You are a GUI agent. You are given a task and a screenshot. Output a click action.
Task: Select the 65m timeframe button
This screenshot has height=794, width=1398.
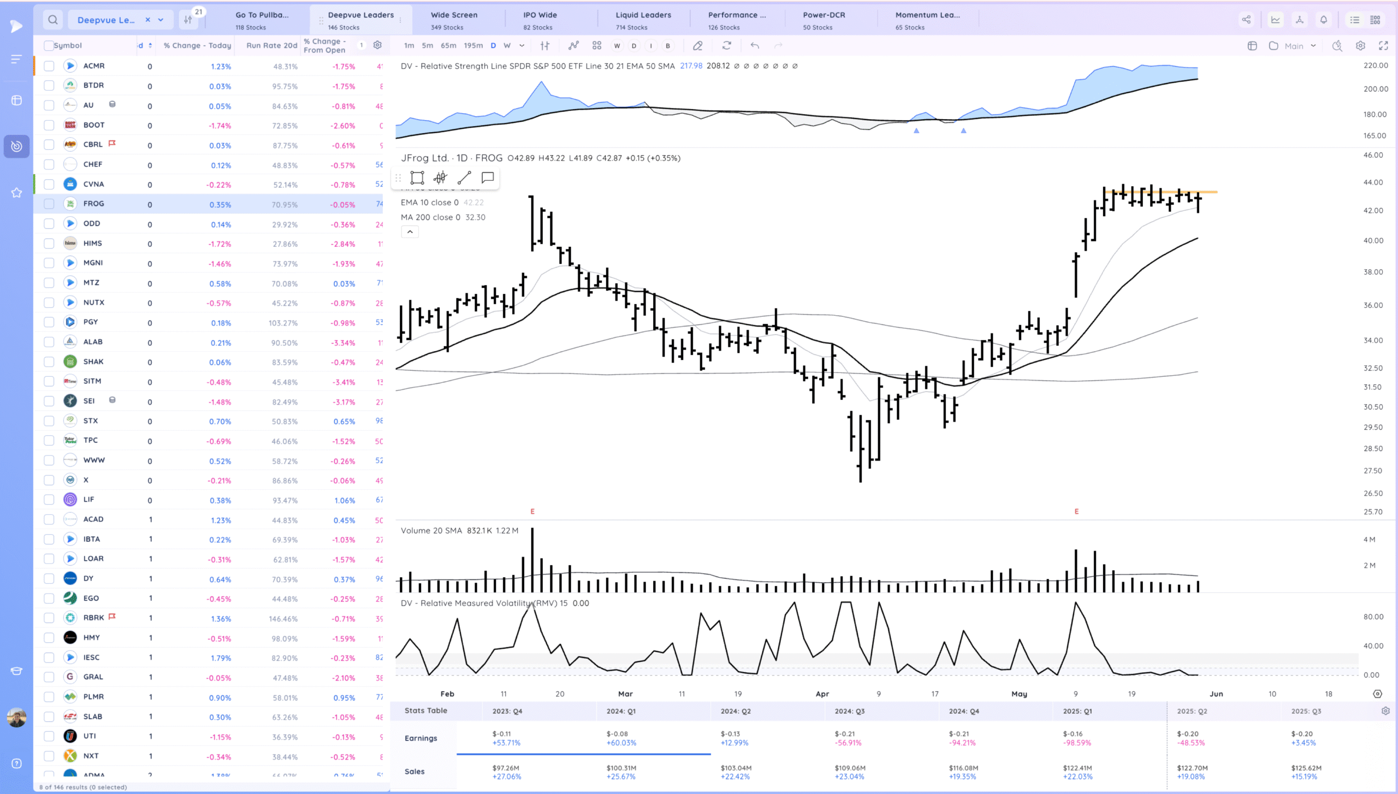448,46
